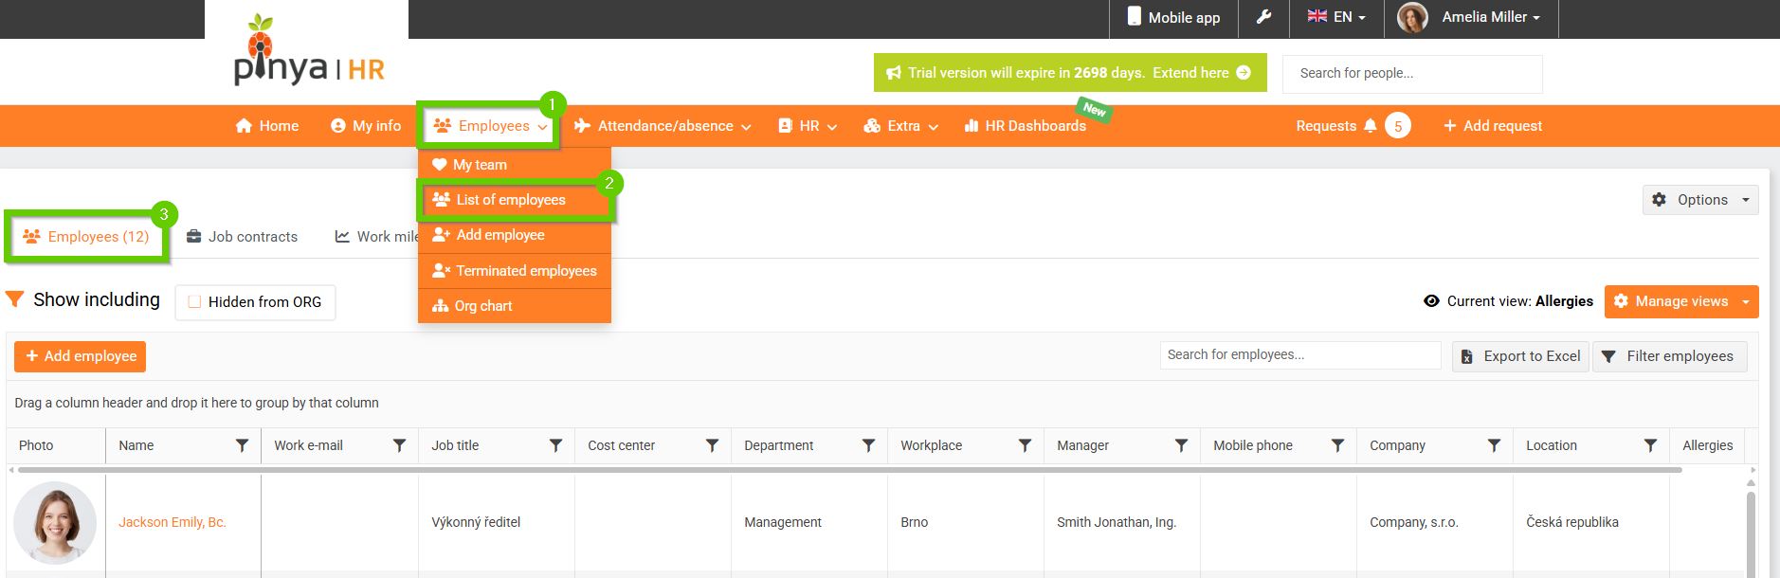Screen dimensions: 1780x578
Task: Click the Mobile app link
Action: coord(1173,17)
